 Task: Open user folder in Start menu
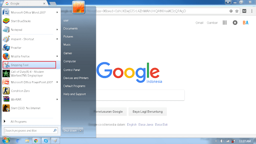[x=66, y=20]
